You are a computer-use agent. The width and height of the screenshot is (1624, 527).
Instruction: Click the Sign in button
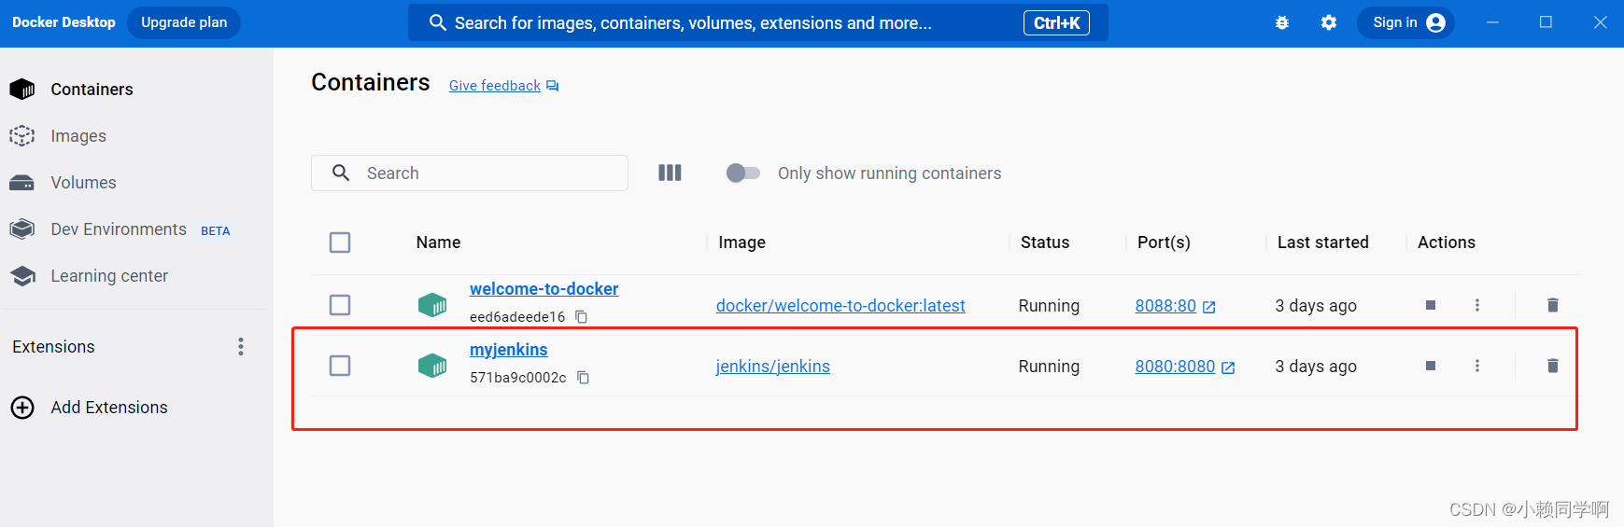(x=1405, y=22)
